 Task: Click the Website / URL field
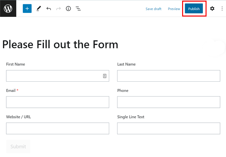(57, 128)
